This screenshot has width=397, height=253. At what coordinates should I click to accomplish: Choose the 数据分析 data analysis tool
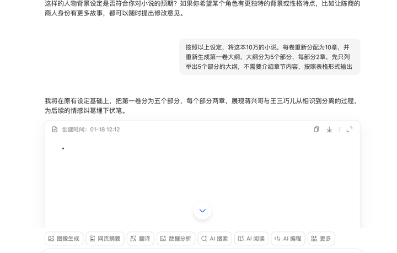point(175,239)
